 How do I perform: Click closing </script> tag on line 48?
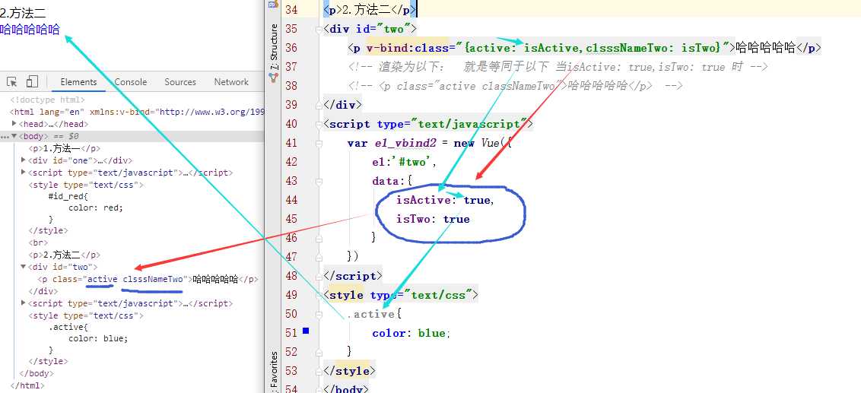click(x=353, y=276)
